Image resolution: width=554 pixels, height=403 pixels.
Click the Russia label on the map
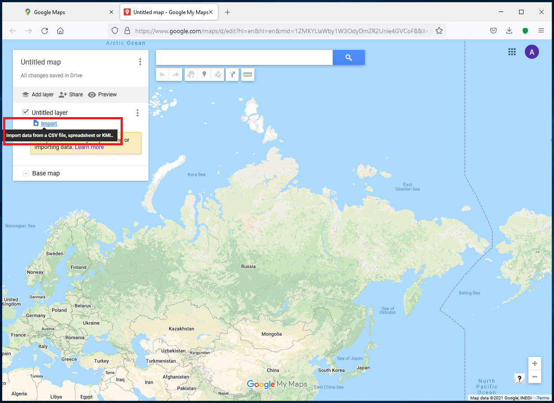[x=248, y=266]
